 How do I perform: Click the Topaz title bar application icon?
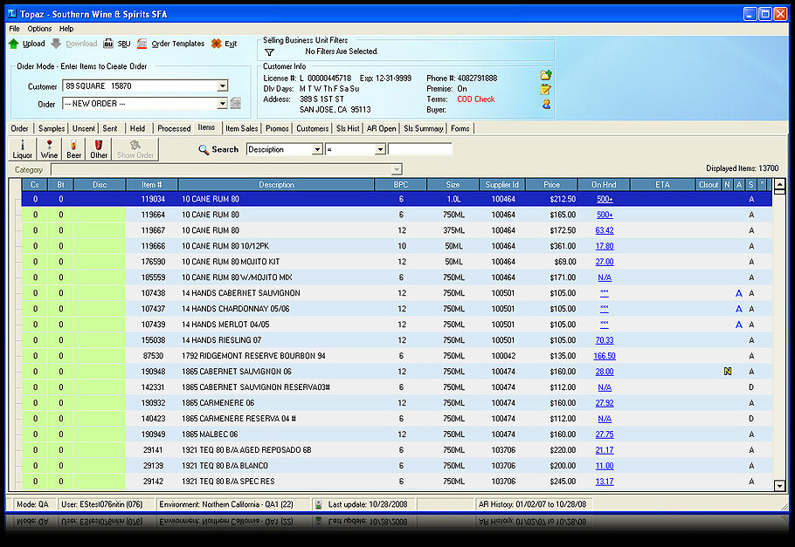(x=12, y=14)
